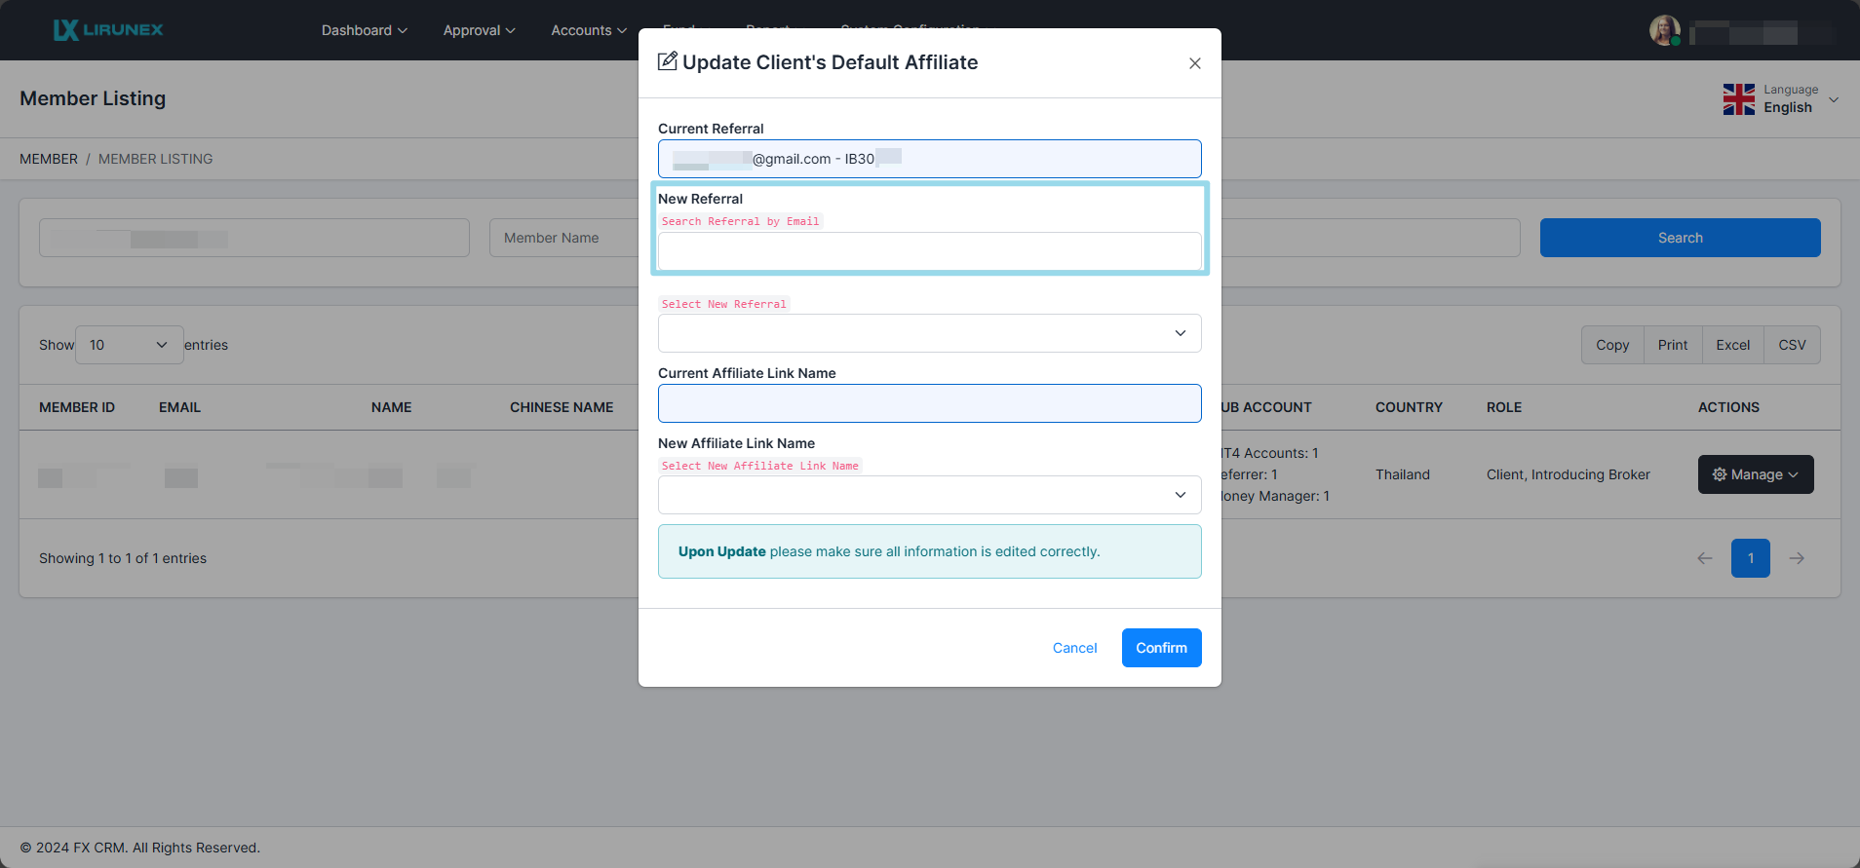Export the table via Excel button

pos(1732,345)
